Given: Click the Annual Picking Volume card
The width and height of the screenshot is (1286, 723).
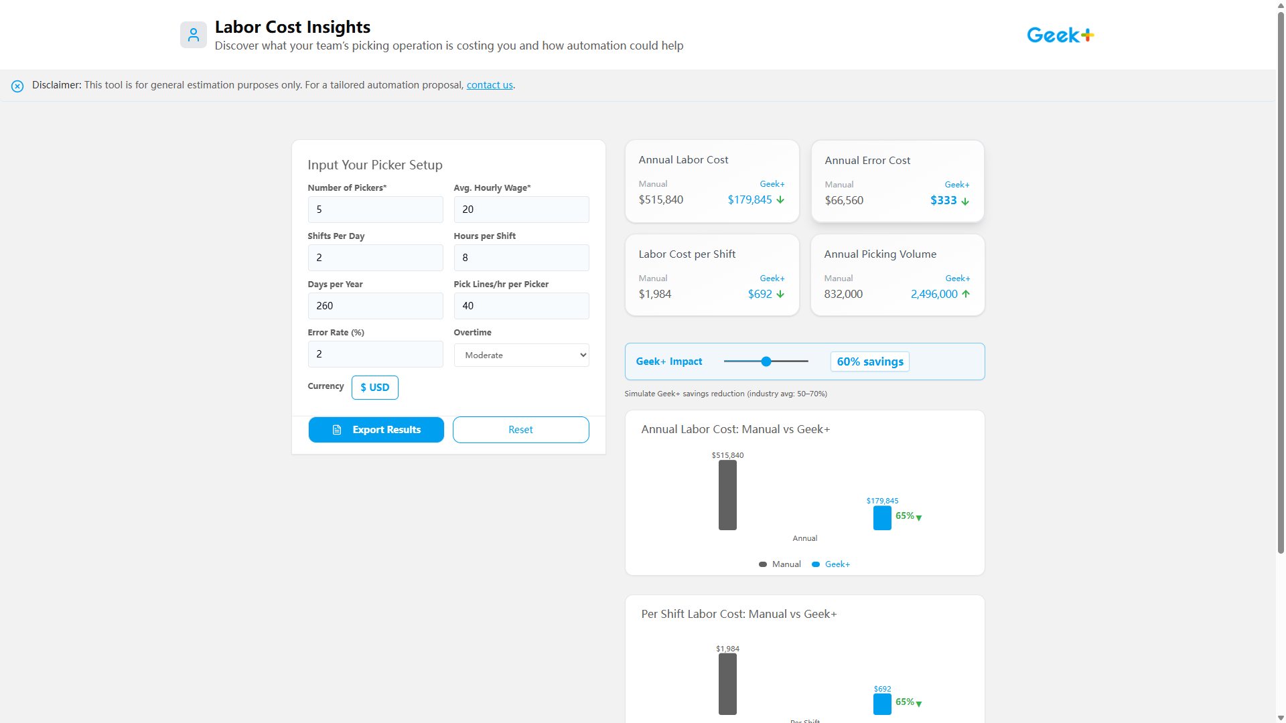Looking at the screenshot, I should (x=897, y=274).
